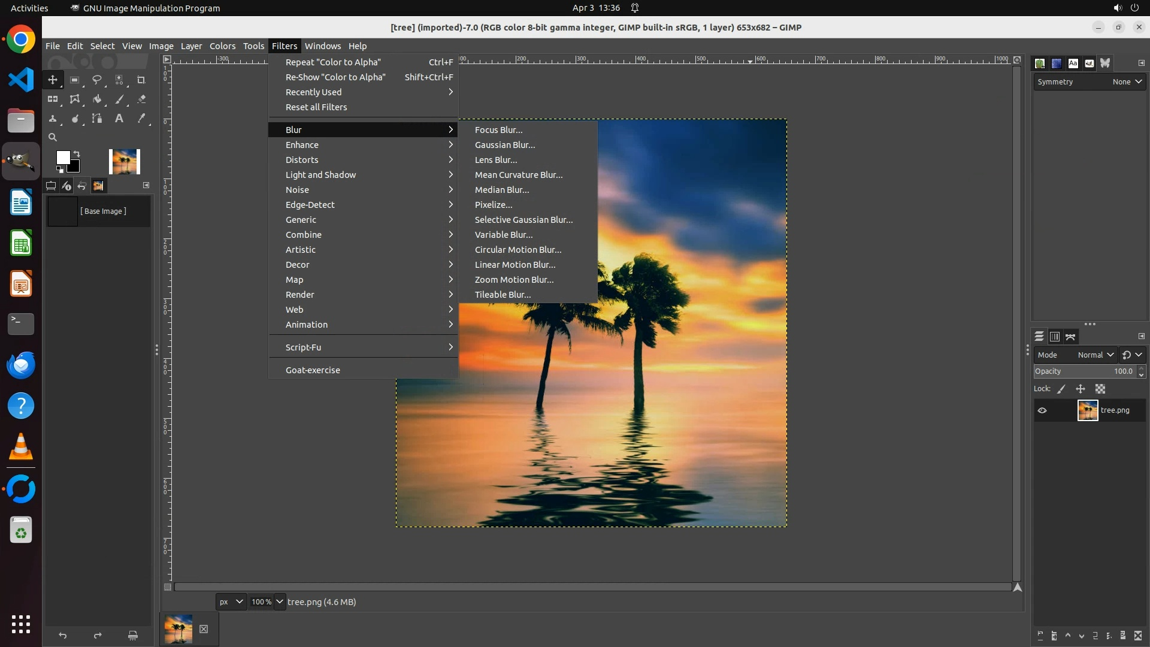The image size is (1150, 647).
Task: Select the Free Select lasso tool
Action: pos(96,80)
